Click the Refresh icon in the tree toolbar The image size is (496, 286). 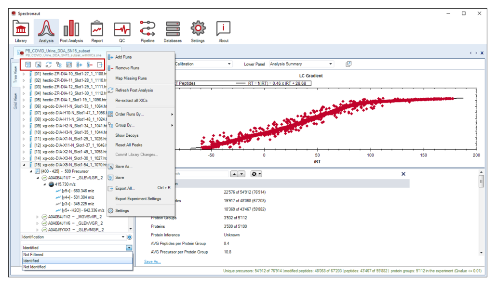tap(48, 65)
